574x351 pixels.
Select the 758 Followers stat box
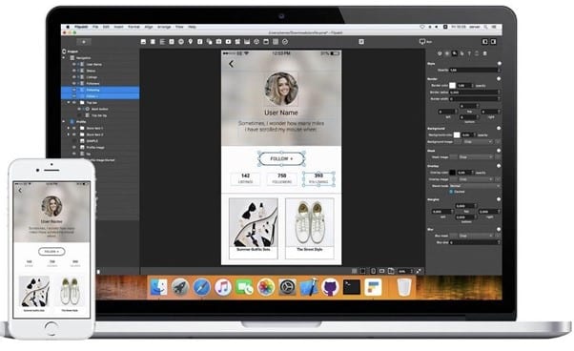point(281,178)
